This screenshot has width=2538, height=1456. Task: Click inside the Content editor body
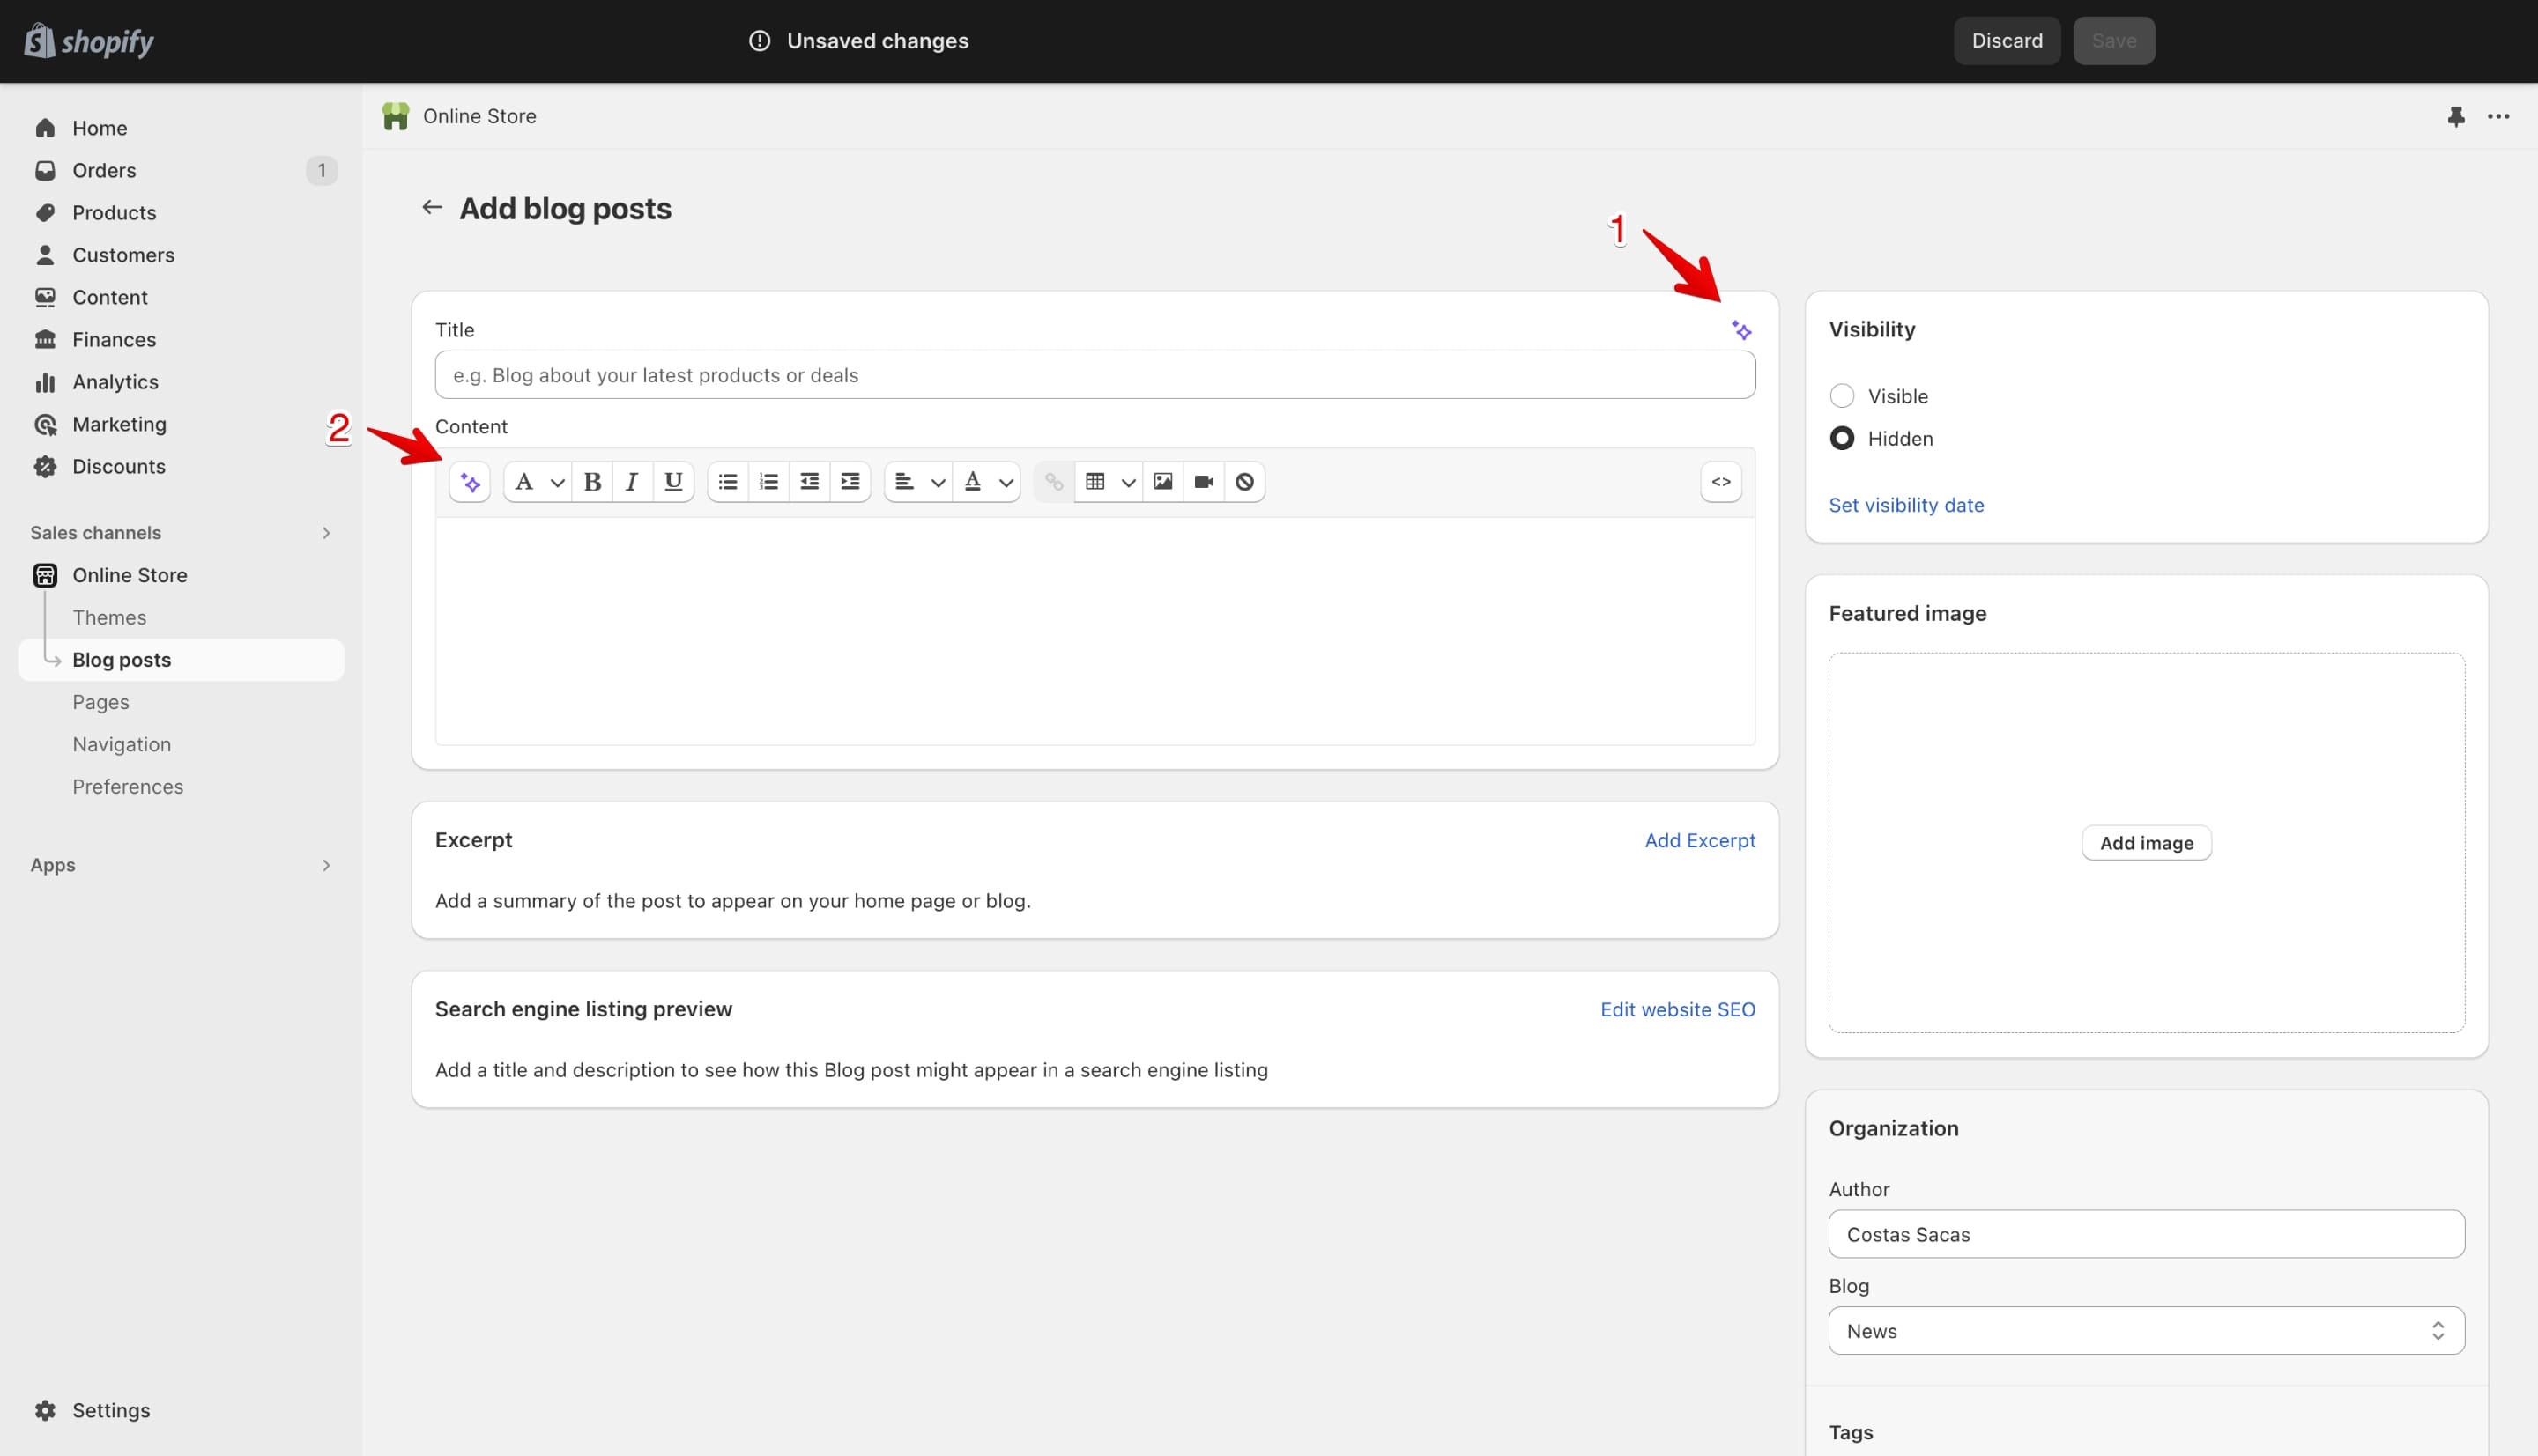point(1095,631)
